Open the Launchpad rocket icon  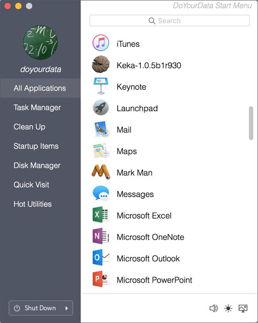[101, 107]
